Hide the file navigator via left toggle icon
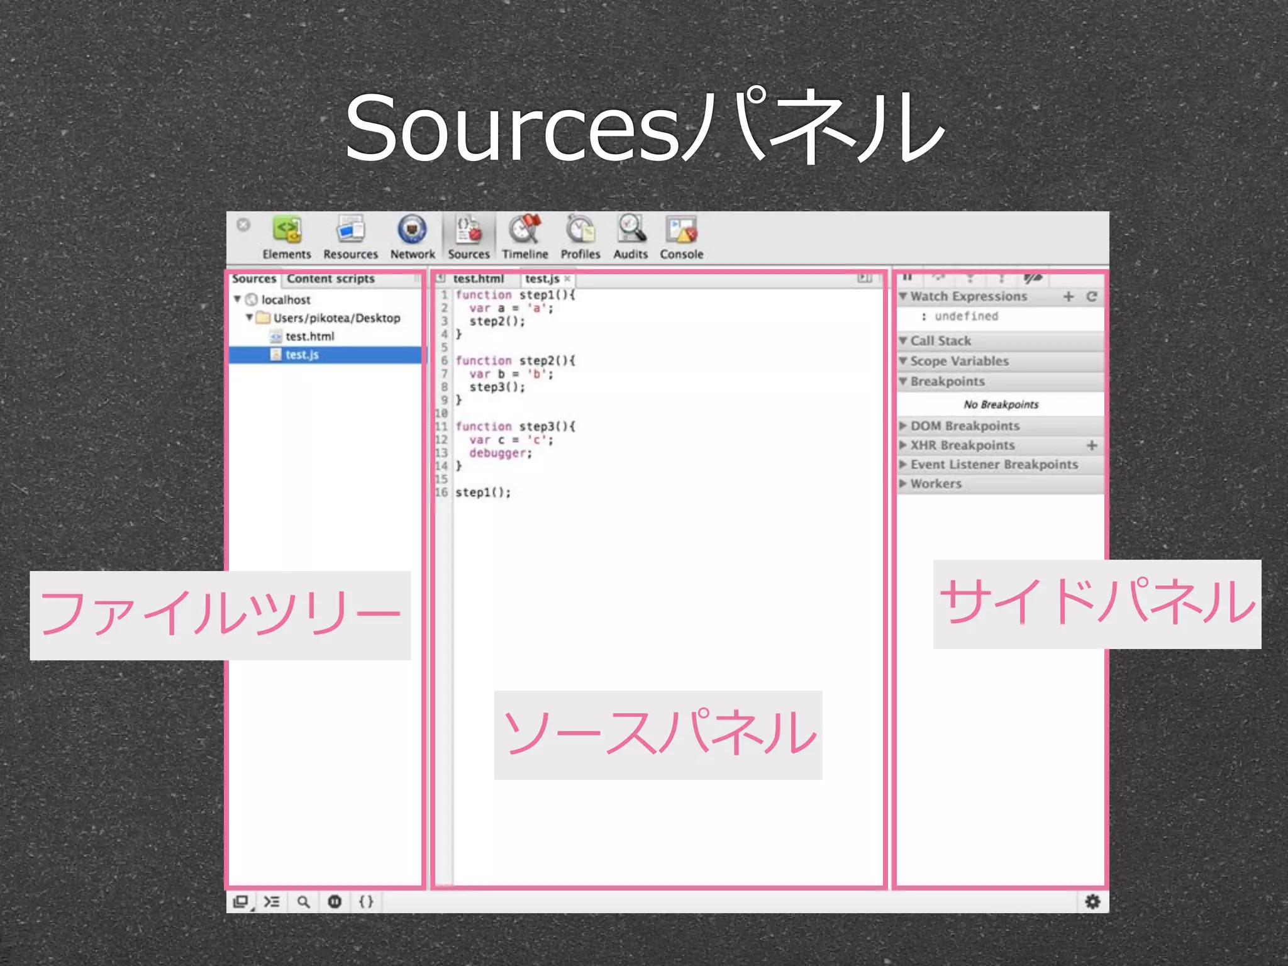 [441, 278]
